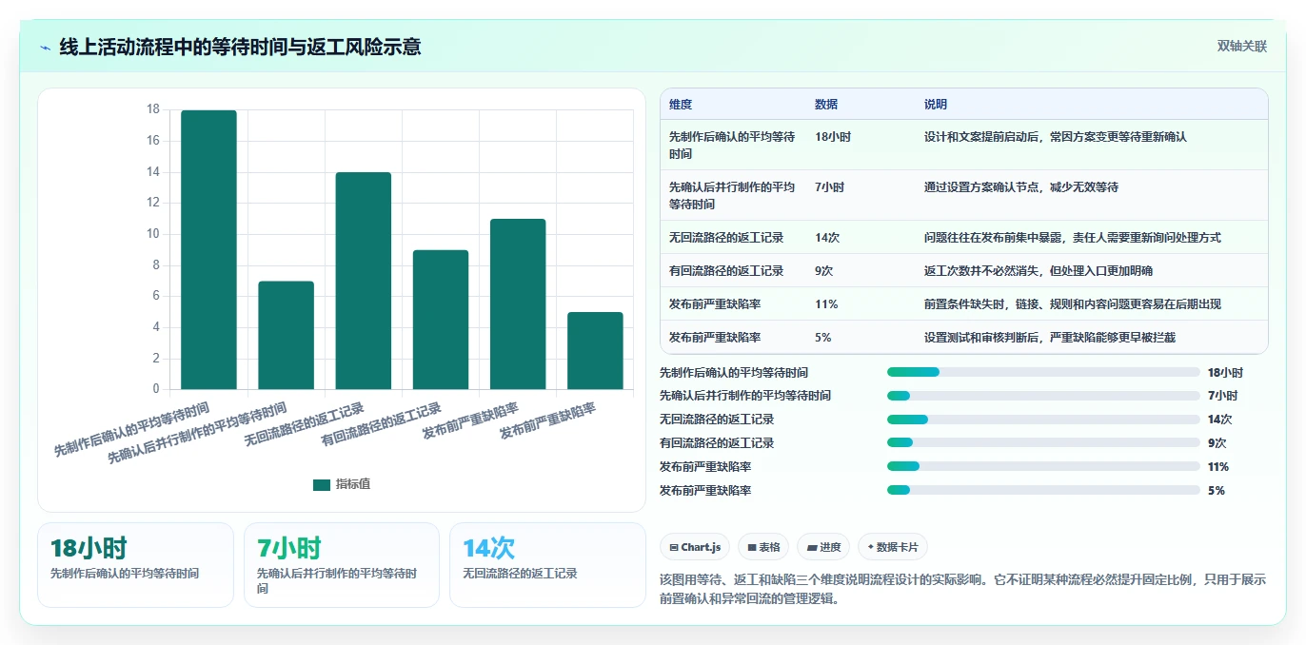Click the description starting 设计和文案提前启动后
1306x645 pixels.
(x=1056, y=137)
